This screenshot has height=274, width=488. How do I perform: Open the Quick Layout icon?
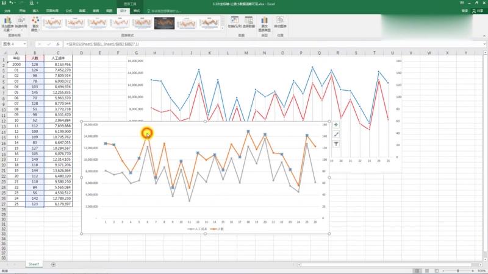(x=21, y=23)
